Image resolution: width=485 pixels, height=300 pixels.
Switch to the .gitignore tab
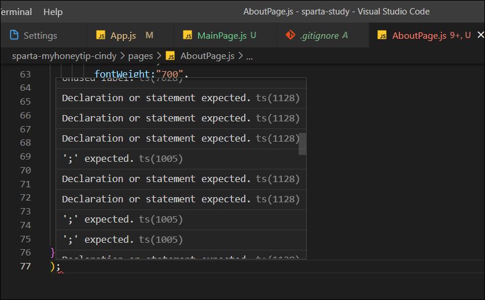click(x=323, y=35)
